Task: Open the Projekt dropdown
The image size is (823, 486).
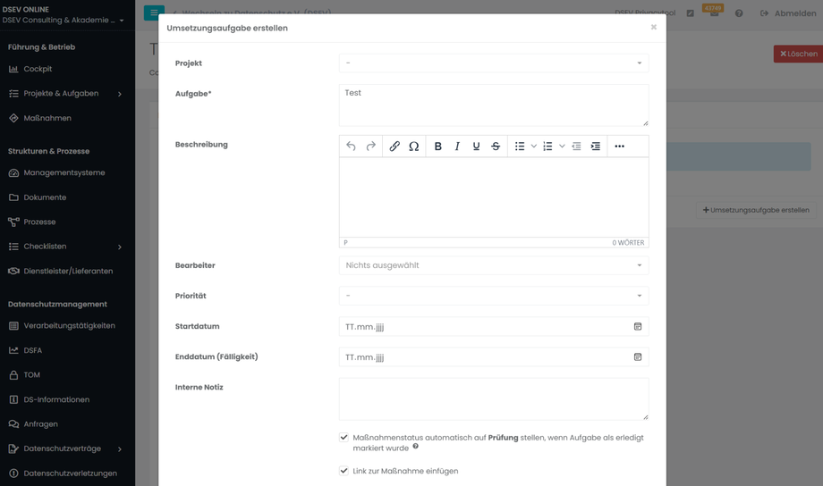Action: pyautogui.click(x=494, y=63)
